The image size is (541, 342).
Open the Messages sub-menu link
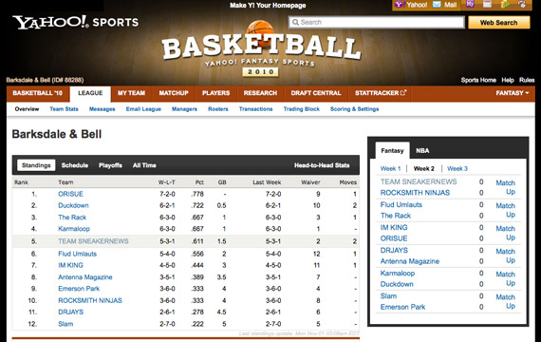(x=103, y=109)
